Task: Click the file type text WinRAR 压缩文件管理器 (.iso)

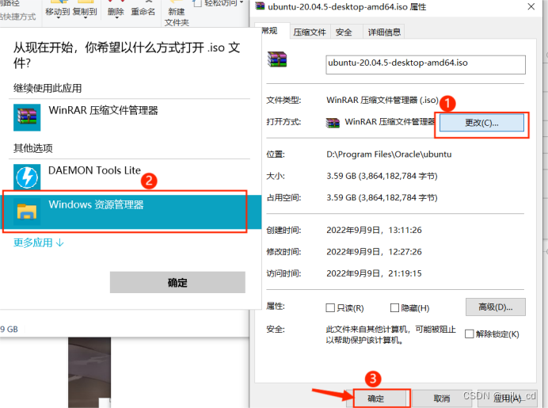Action: 382,101
